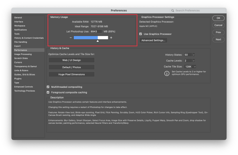Select the General preferences category
This screenshot has width=238, height=155.
[x=18, y=17]
